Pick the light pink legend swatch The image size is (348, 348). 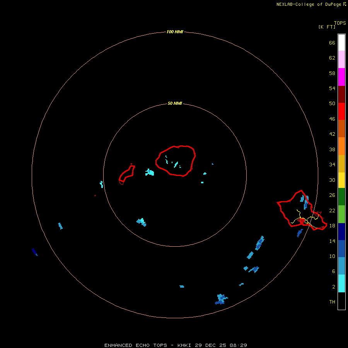click(x=341, y=59)
